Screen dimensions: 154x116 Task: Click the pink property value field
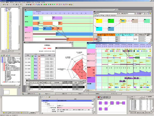(x=74, y=108)
